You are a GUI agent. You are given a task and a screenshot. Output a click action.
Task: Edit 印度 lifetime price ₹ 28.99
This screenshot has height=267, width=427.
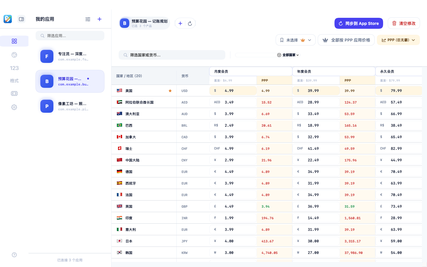(x=399, y=218)
